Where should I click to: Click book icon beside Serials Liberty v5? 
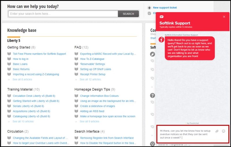click(x=9, y=106)
